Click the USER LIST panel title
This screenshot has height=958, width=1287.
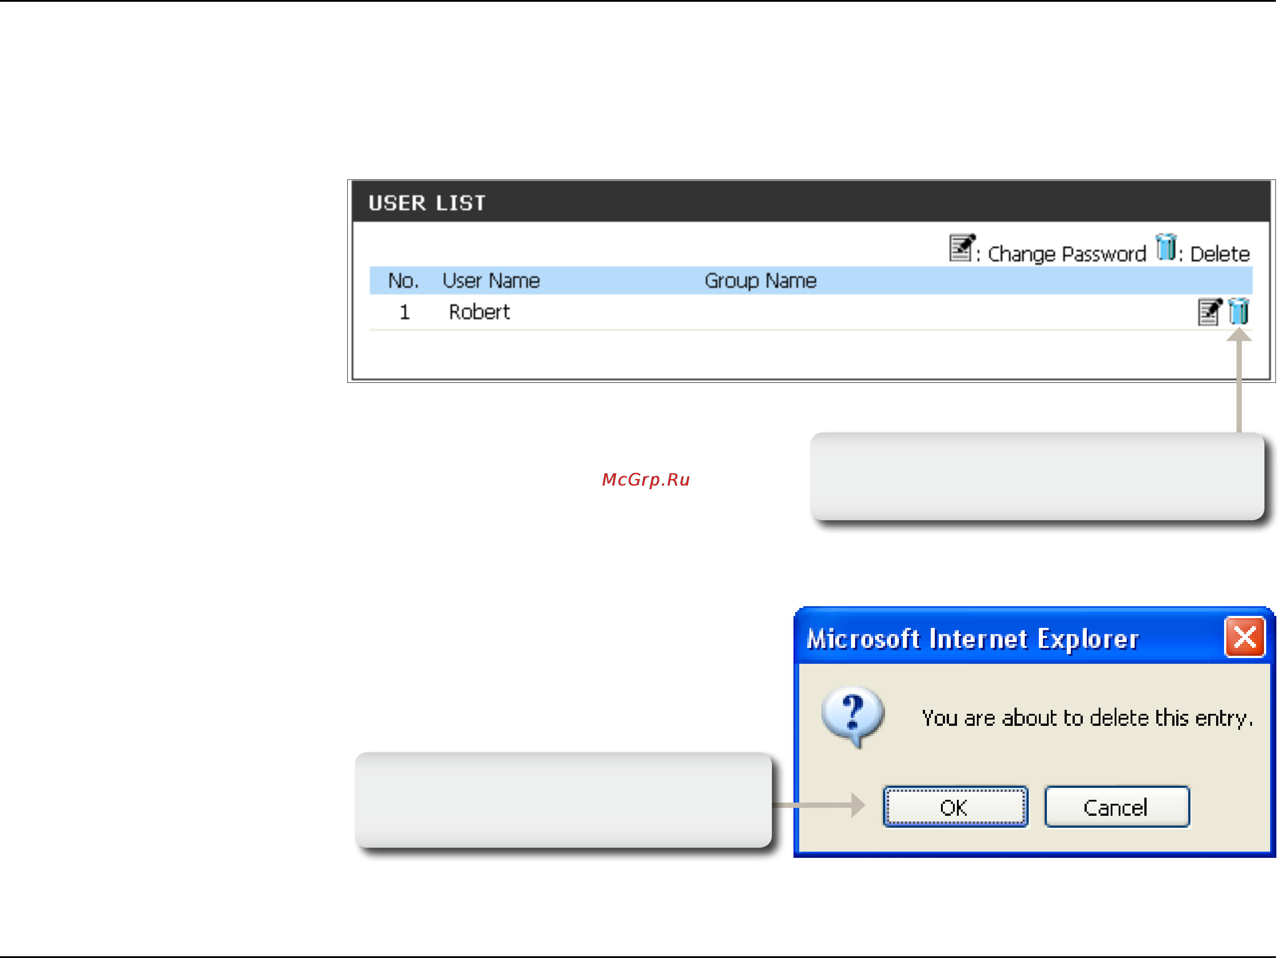[427, 203]
